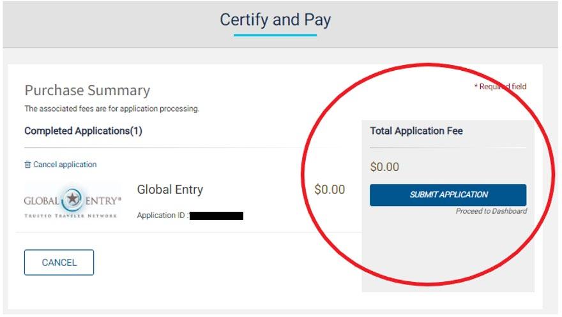Click the blue underline below Certify and Pay

click(x=275, y=34)
